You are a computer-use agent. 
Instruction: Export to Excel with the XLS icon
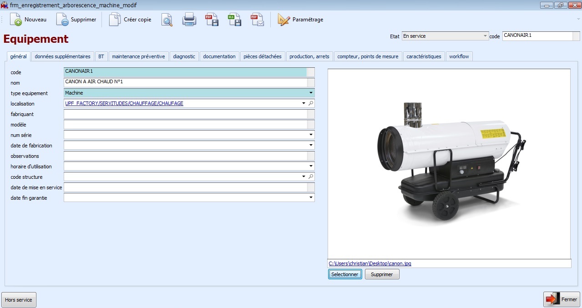(x=234, y=20)
